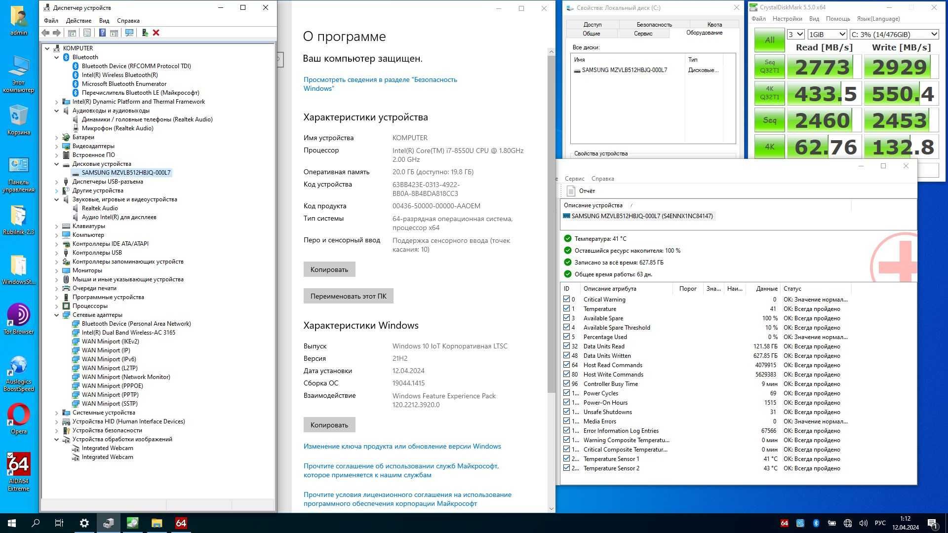This screenshot has width=948, height=533.
Task: Open Вид menu in Device Manager
Action: click(104, 21)
